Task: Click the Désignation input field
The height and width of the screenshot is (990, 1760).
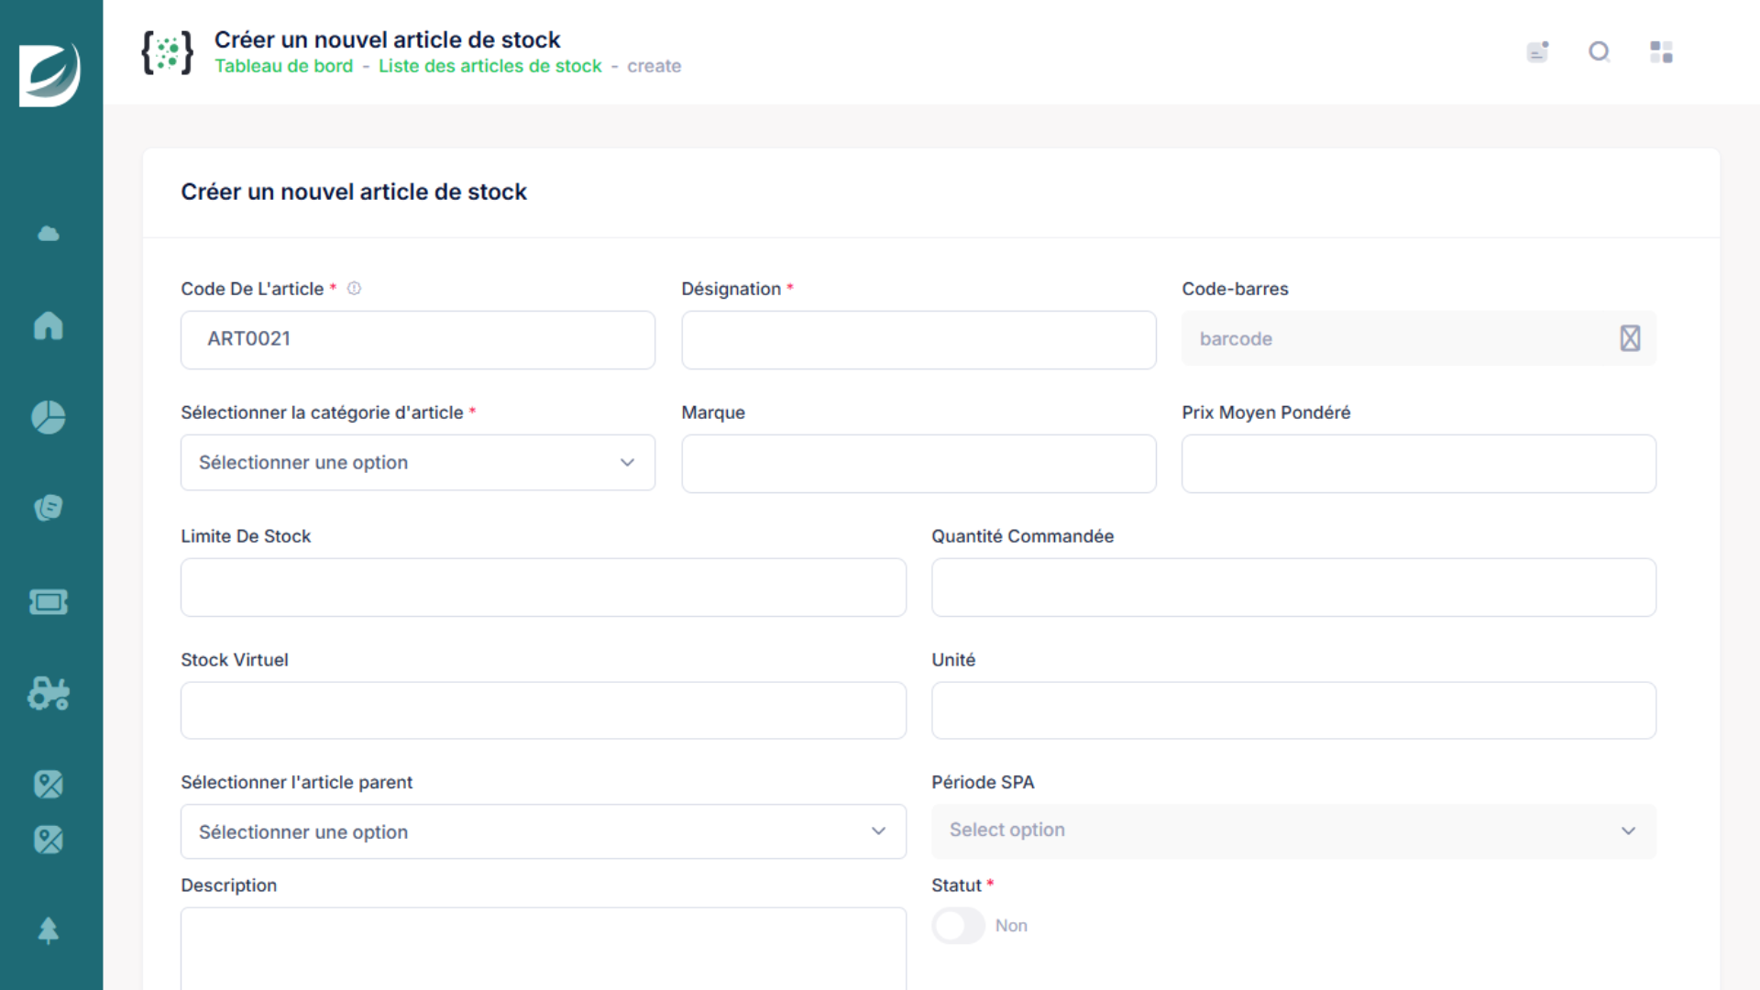Action: pyautogui.click(x=918, y=340)
